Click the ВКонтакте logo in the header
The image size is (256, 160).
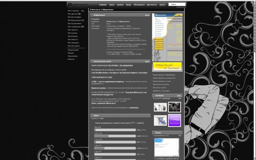coord(78,5)
